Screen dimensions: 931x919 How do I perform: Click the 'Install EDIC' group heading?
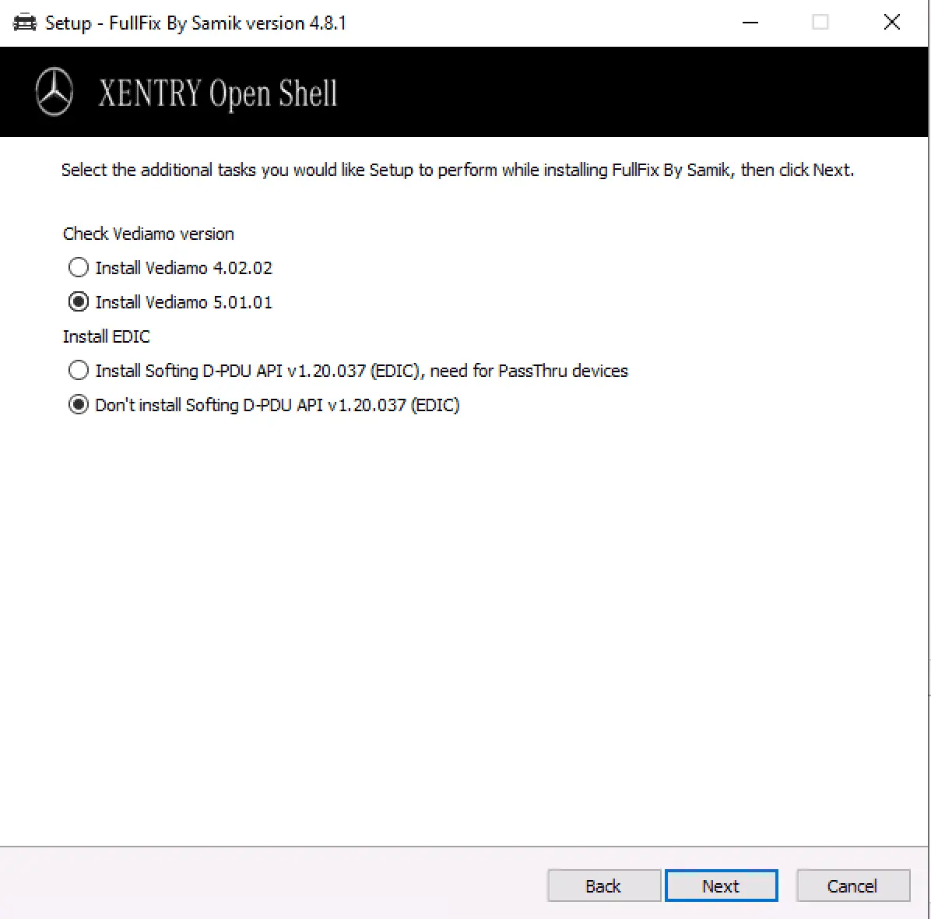click(106, 336)
